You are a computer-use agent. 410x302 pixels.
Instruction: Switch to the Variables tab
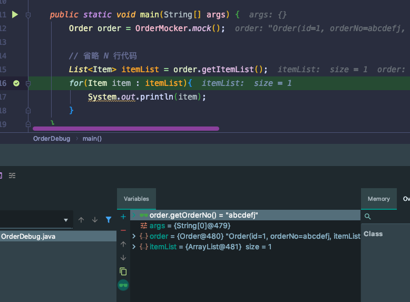136,199
